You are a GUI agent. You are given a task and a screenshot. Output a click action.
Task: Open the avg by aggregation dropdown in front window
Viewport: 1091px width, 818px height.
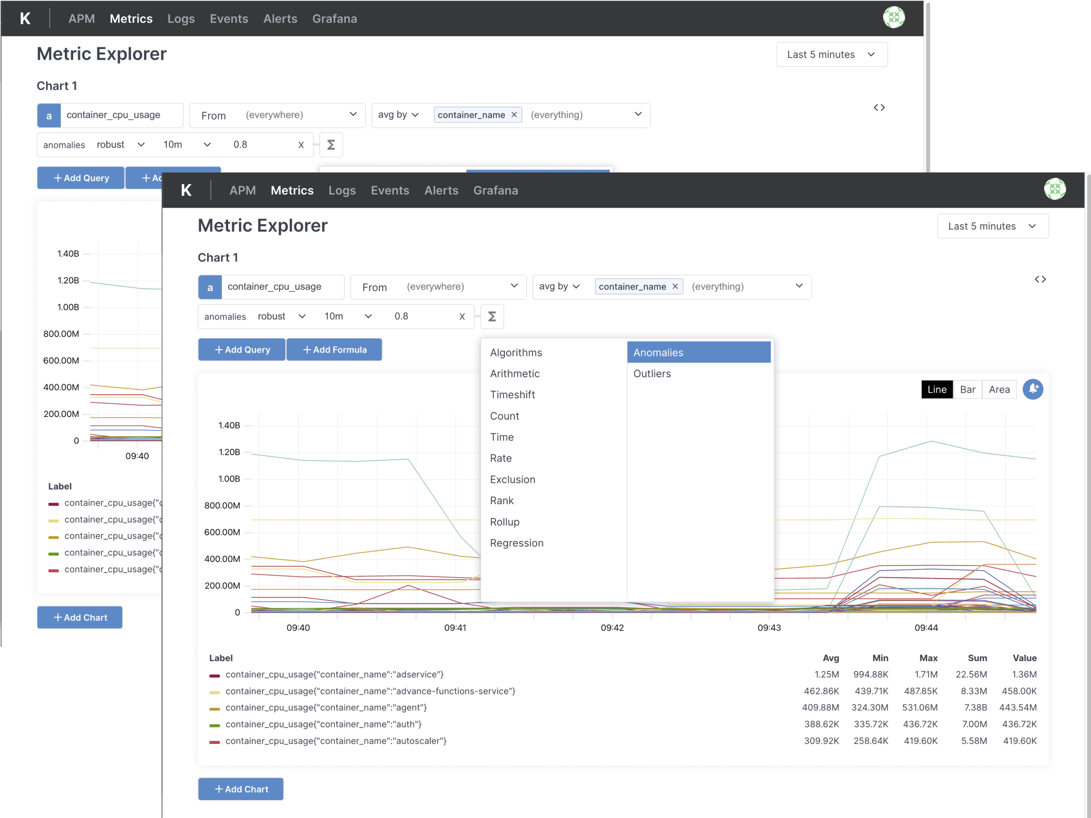click(x=559, y=287)
